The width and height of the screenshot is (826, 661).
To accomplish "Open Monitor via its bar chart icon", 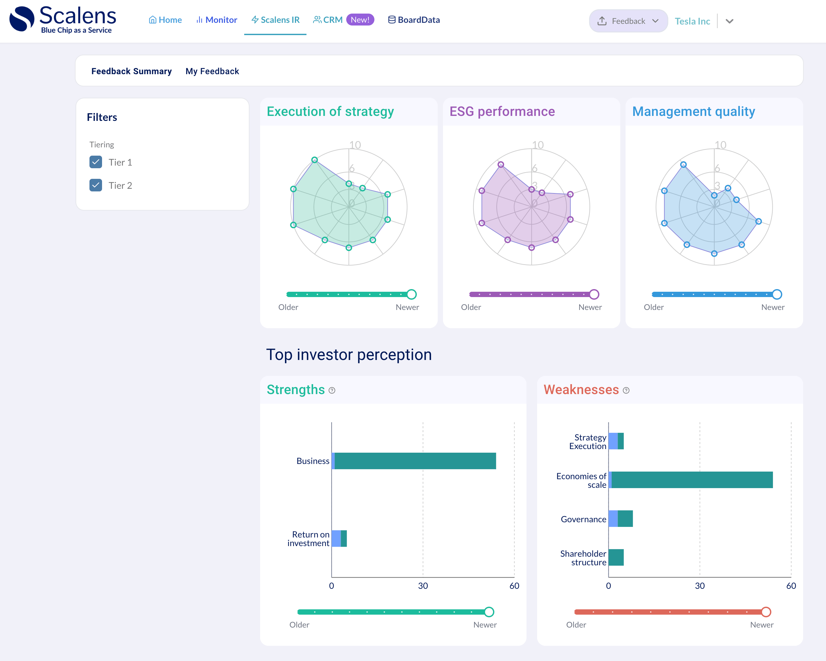I will (199, 20).
